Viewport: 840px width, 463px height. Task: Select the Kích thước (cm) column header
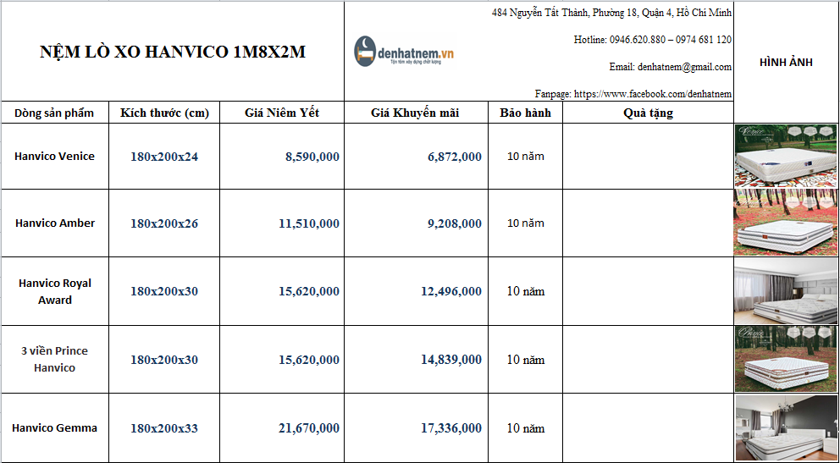point(164,113)
